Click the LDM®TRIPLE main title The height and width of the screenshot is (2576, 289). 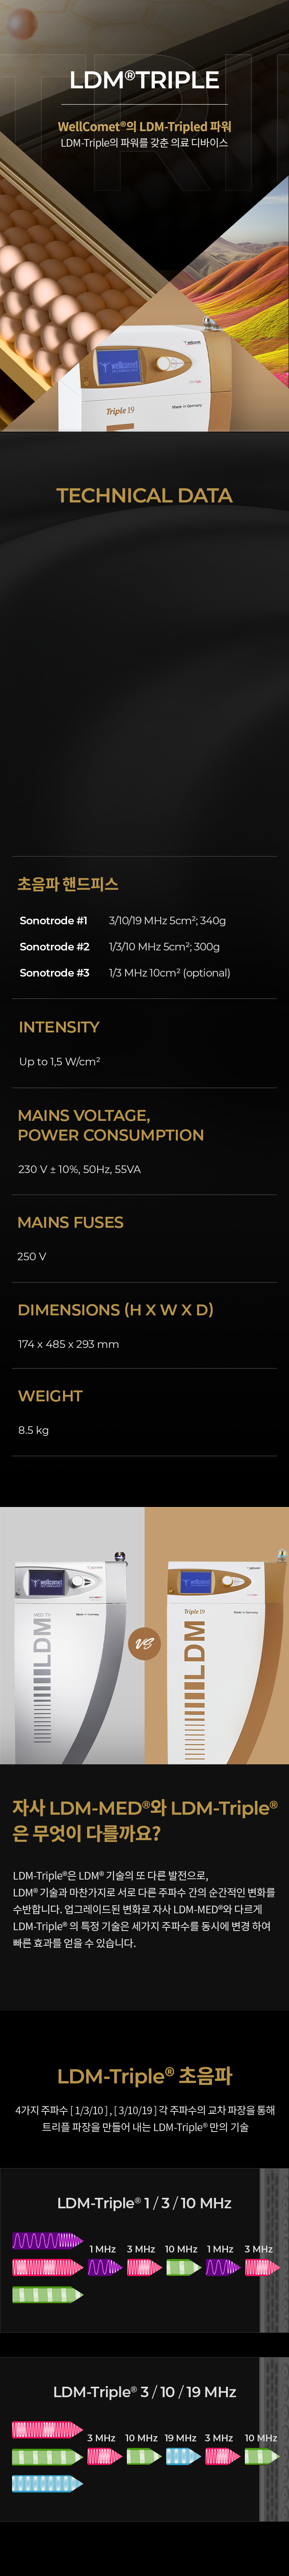(144, 80)
